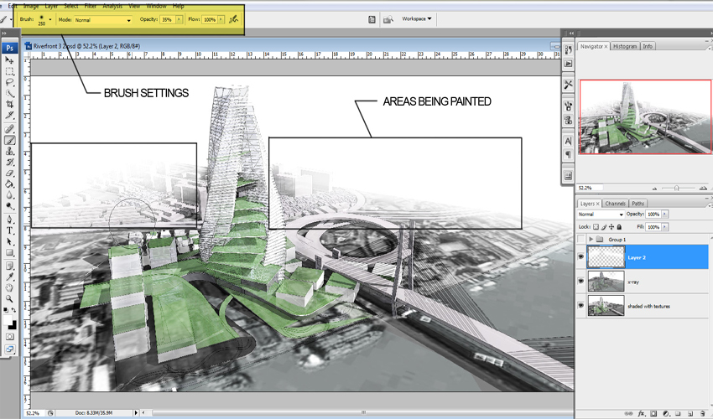The image size is (713, 419).
Task: Create a new layer
Action: pyautogui.click(x=690, y=413)
